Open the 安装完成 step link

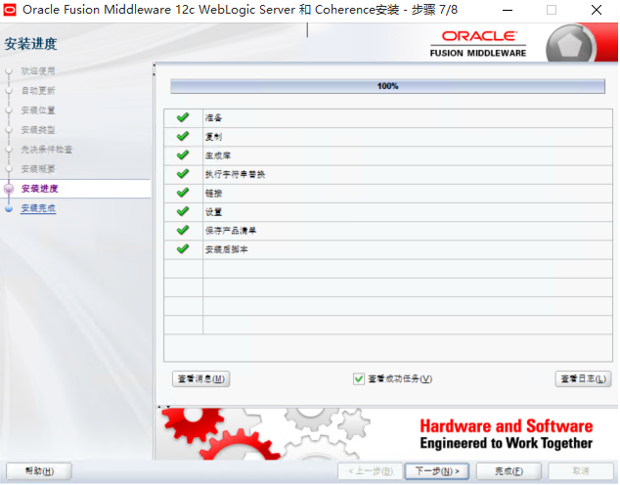tap(38, 208)
